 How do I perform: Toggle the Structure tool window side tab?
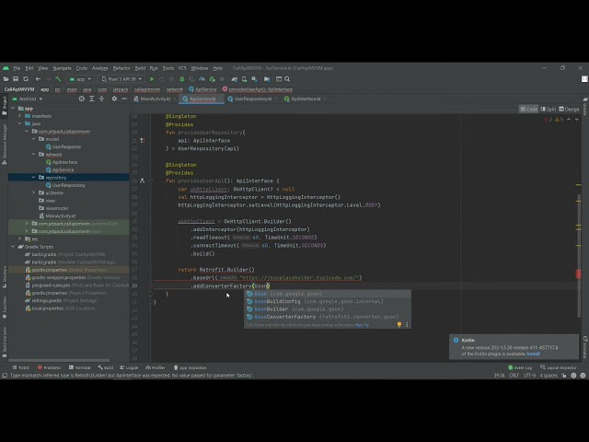point(4,277)
